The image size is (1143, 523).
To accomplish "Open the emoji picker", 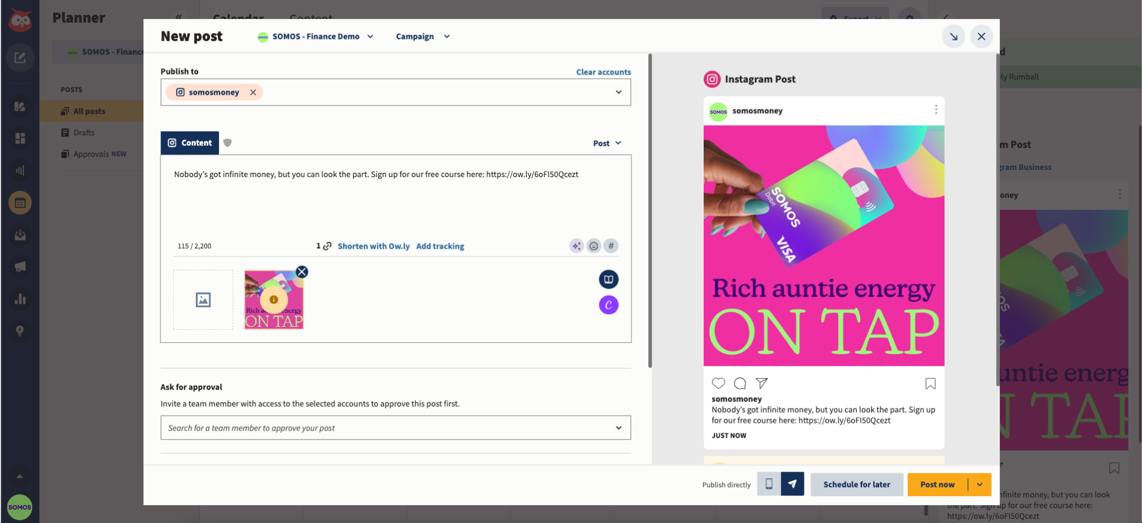I will click(x=593, y=246).
